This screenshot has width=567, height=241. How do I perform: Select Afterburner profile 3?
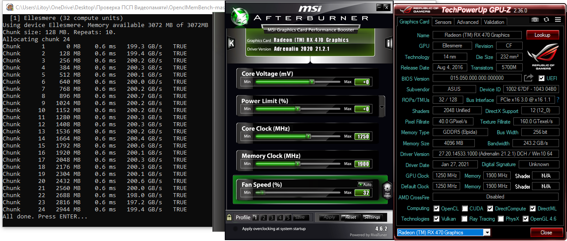pos(271,218)
